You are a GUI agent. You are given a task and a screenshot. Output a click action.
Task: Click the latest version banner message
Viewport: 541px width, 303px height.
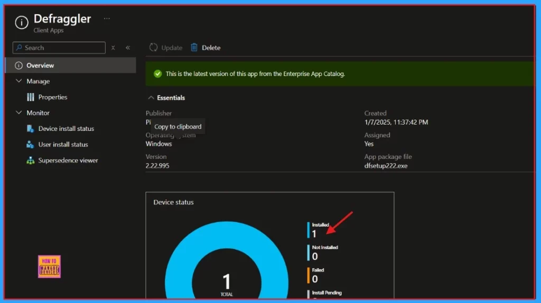click(255, 74)
